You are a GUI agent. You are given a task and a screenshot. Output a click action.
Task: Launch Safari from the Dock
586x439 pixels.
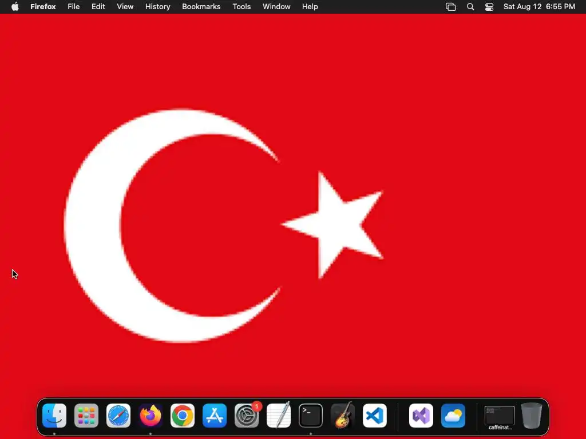(x=118, y=416)
